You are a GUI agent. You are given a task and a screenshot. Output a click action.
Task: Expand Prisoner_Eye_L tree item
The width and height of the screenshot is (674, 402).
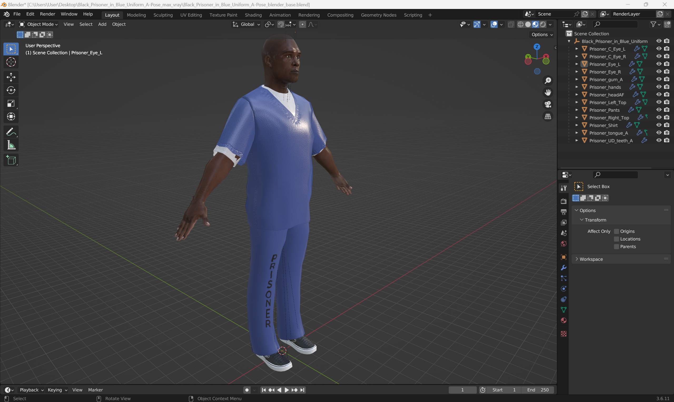[x=577, y=64]
